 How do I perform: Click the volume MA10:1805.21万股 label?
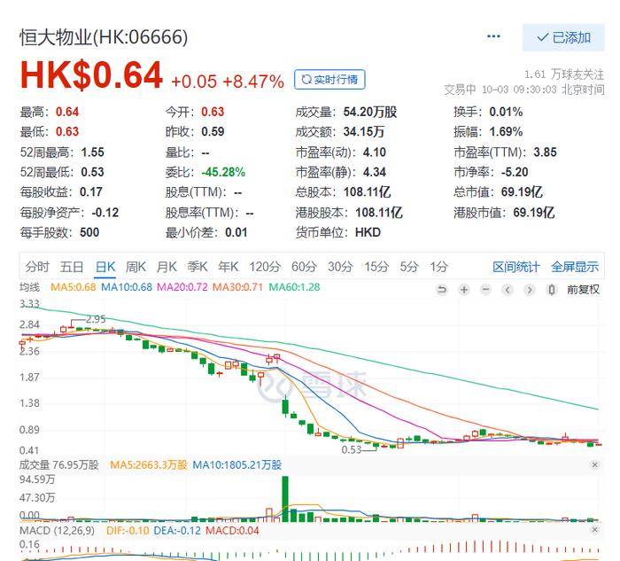tap(236, 465)
